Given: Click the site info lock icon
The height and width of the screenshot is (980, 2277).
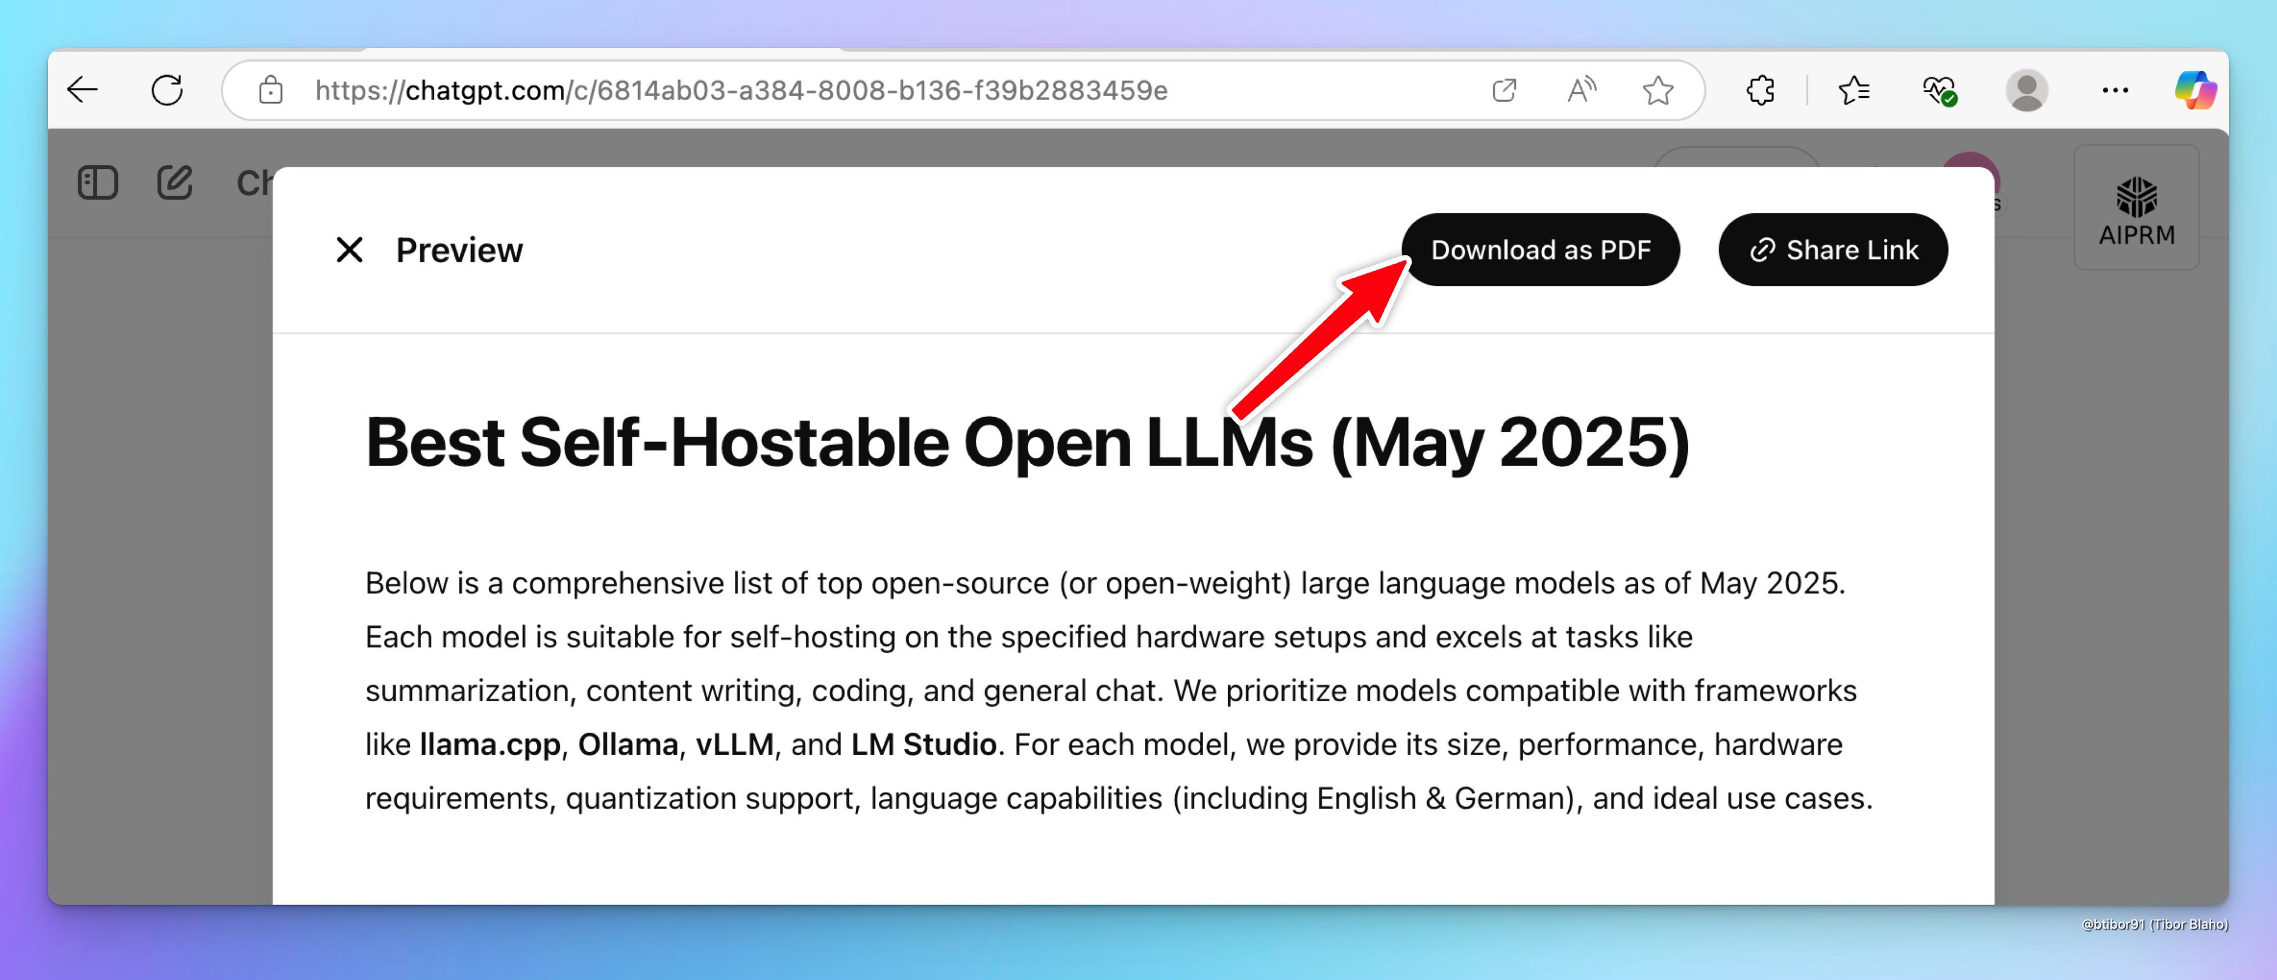Looking at the screenshot, I should [271, 90].
